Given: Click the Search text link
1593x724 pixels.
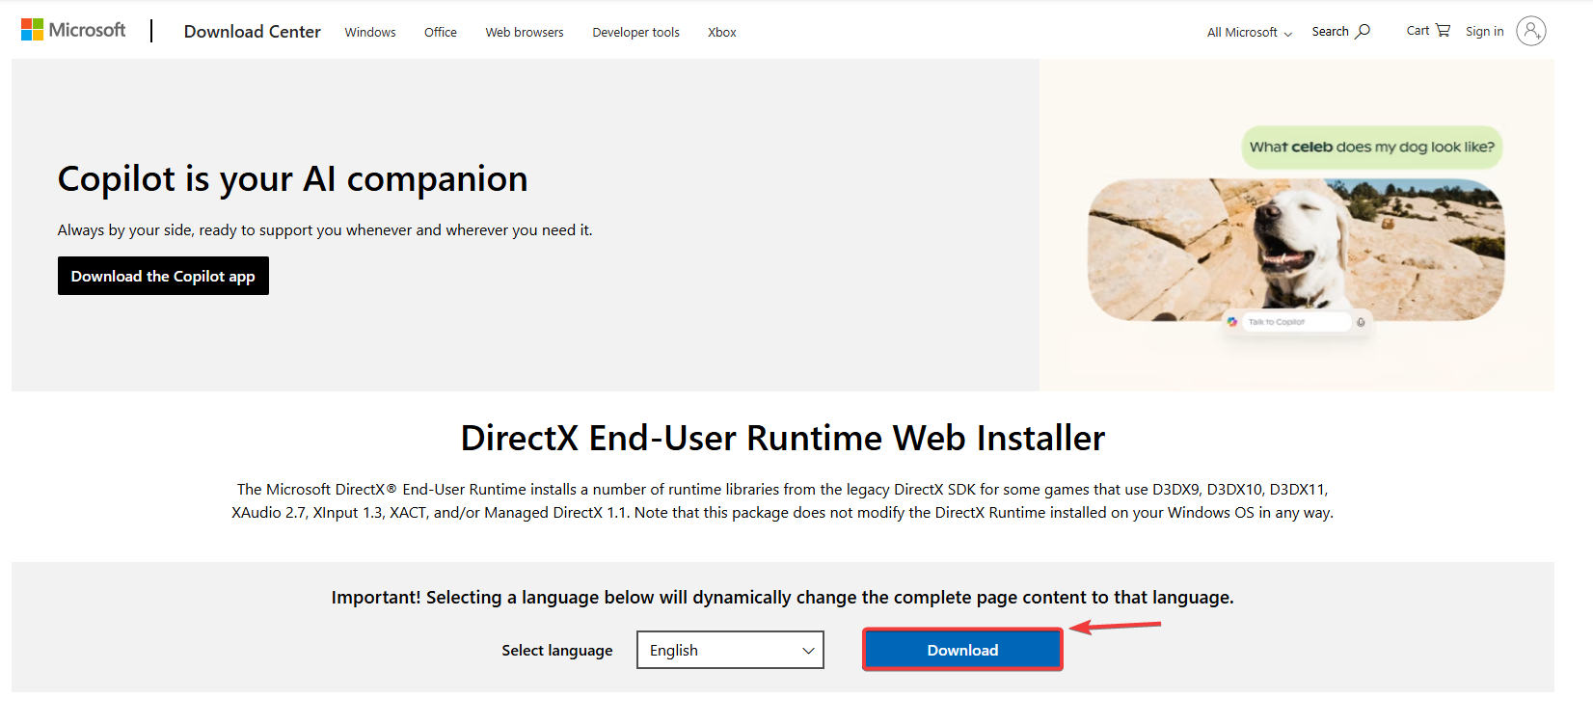Looking at the screenshot, I should click(1331, 32).
